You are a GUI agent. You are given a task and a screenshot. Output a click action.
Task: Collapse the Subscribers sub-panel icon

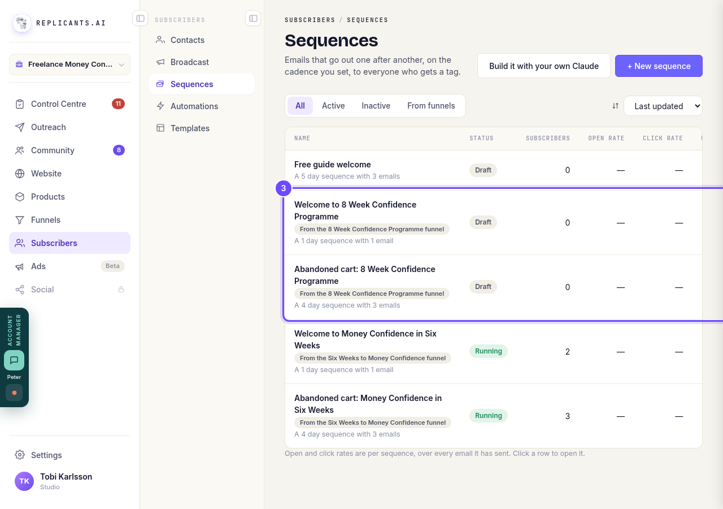(x=253, y=18)
